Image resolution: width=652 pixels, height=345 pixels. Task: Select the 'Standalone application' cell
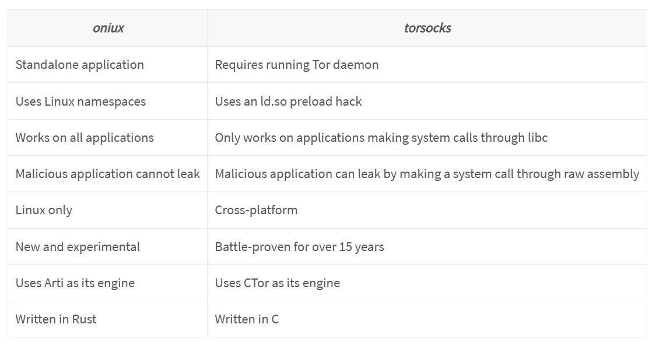click(x=80, y=65)
